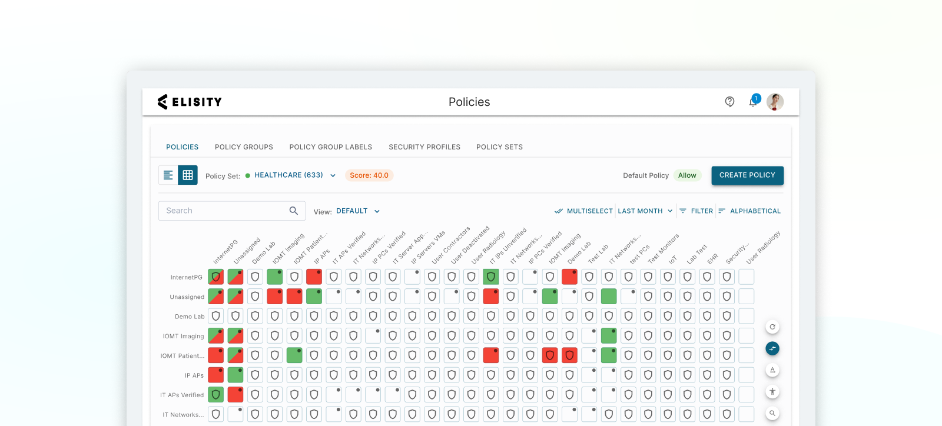Viewport: 942px width, 426px height.
Task: Click the refresh floating button
Action: click(x=772, y=327)
